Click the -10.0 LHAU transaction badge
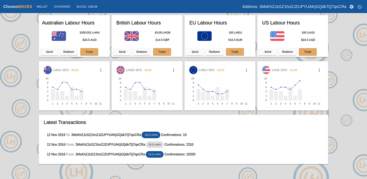This screenshot has height=179, width=367. 151,135
